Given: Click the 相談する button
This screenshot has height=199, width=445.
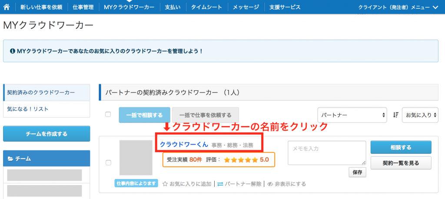Looking at the screenshot, I should [401, 147].
